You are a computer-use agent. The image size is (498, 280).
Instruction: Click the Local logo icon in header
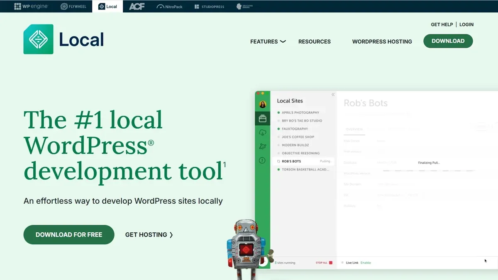(x=38, y=39)
